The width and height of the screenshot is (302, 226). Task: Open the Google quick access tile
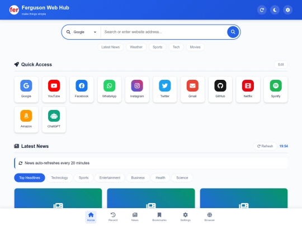[x=26, y=89]
